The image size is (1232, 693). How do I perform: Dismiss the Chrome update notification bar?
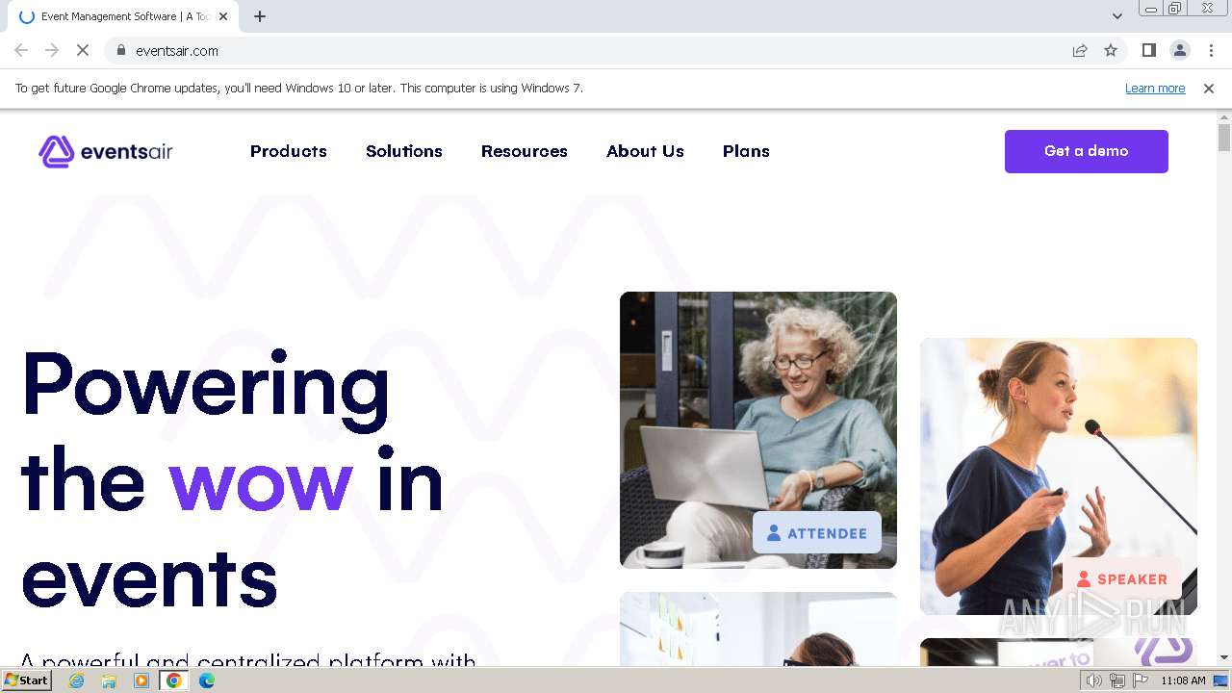(x=1209, y=88)
